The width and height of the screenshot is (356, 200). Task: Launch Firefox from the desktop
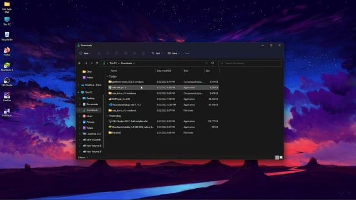(x=7, y=51)
